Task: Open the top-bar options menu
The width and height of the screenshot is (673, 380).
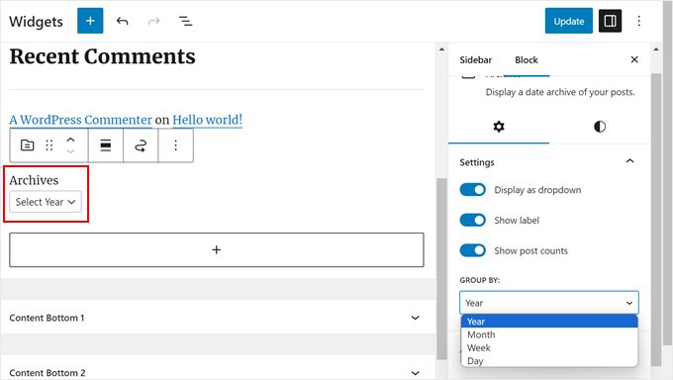Action: 638,21
